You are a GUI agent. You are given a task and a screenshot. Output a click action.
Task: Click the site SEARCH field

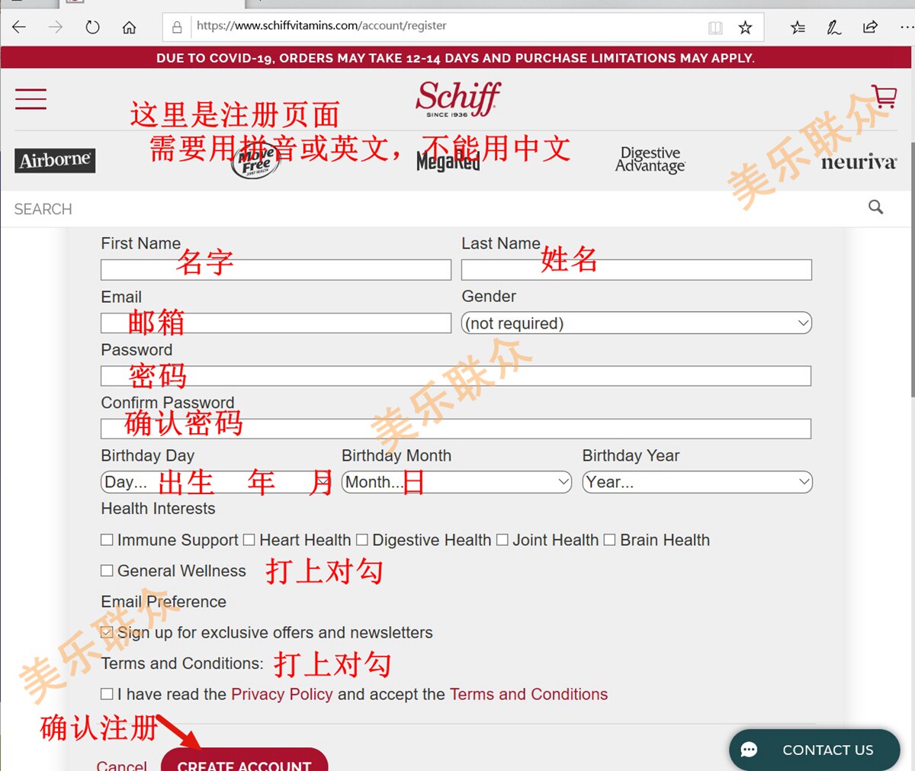coord(435,209)
